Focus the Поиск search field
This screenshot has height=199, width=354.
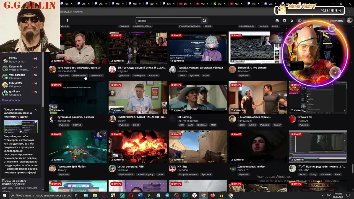[168, 21]
